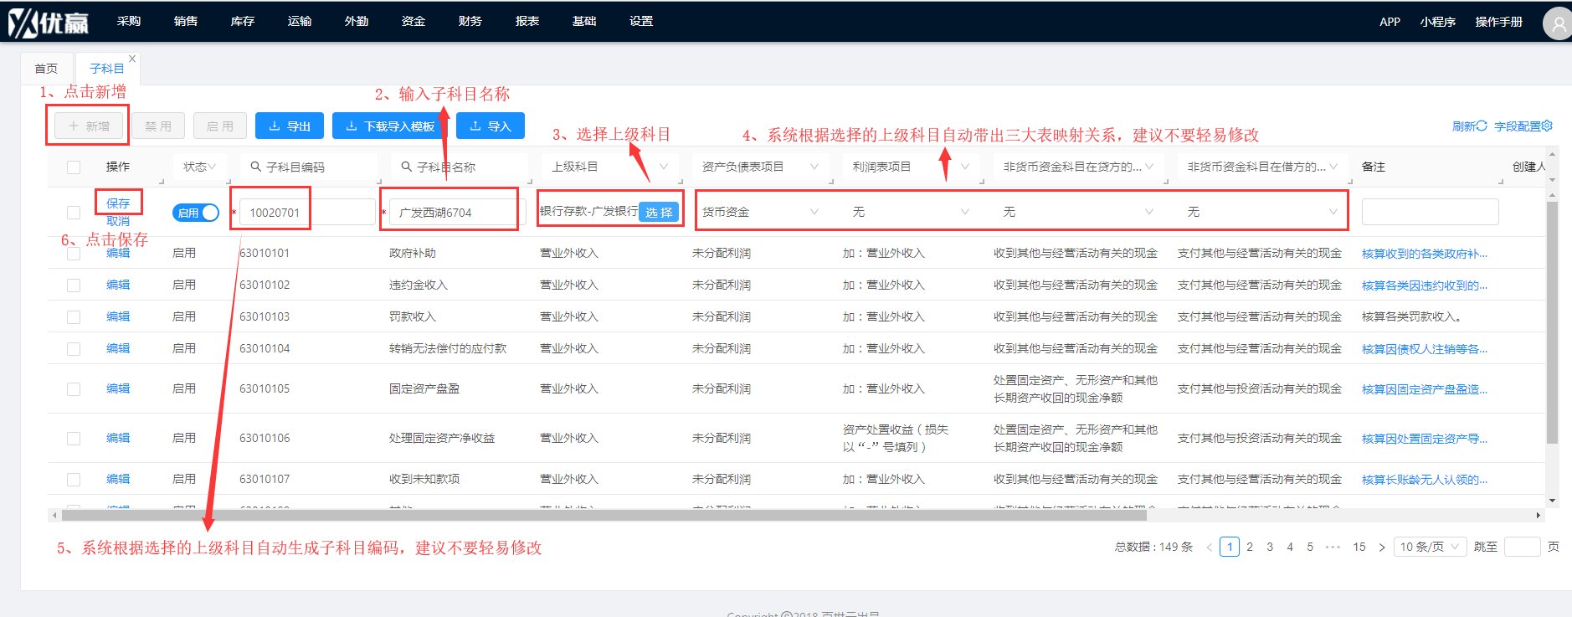The image size is (1572, 617).
Task: Click the pagination ellipsis to jump ahead
Action: pyautogui.click(x=1333, y=547)
